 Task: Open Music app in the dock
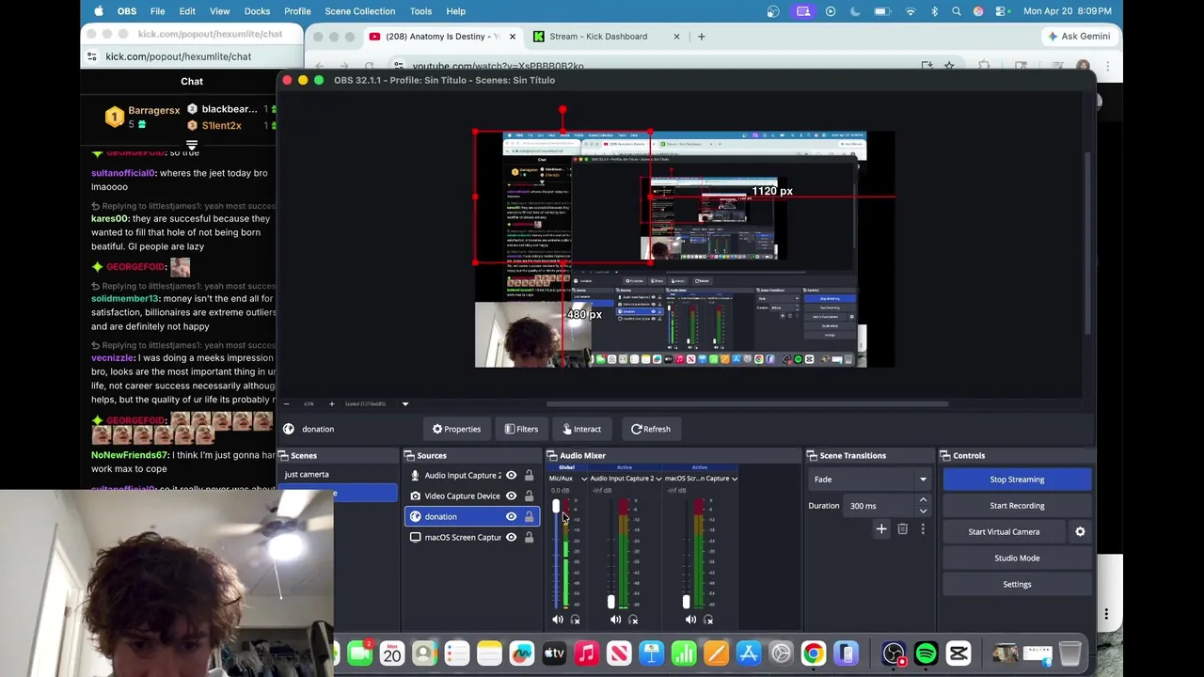pos(586,653)
